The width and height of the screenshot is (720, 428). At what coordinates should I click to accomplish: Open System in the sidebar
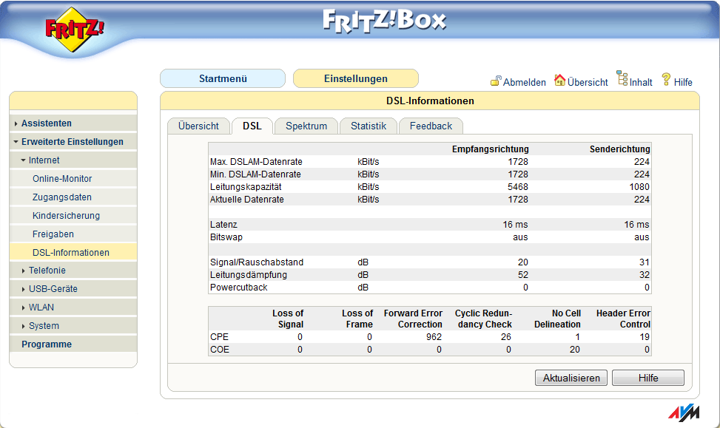tap(44, 326)
